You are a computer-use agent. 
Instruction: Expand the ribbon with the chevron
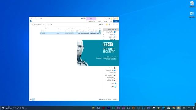(33, 21)
